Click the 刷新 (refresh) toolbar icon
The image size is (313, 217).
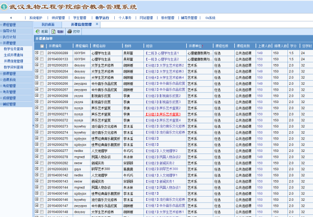point(58,31)
